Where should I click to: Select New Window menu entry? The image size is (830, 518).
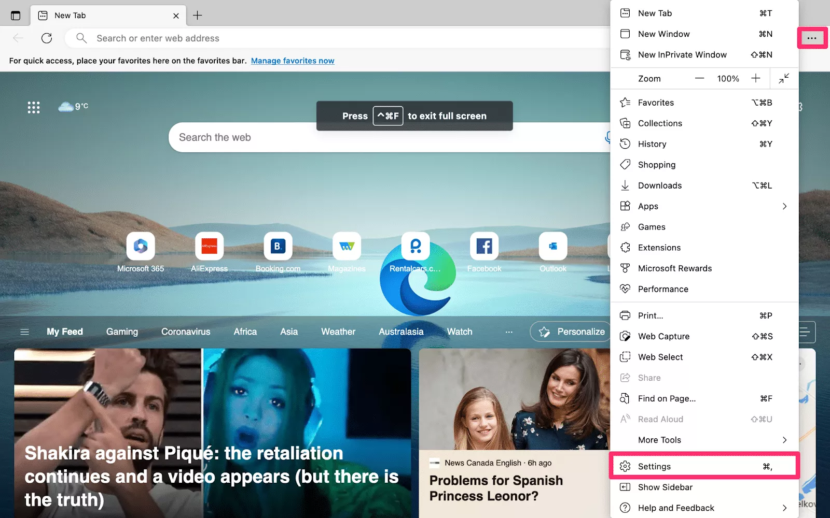(x=704, y=34)
